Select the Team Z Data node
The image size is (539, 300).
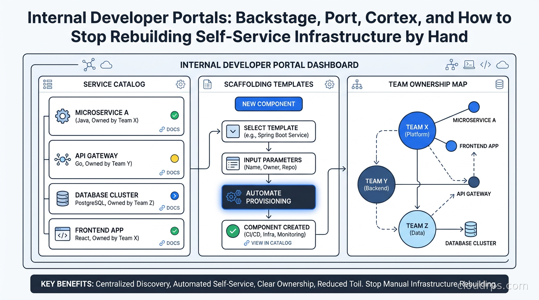(417, 229)
